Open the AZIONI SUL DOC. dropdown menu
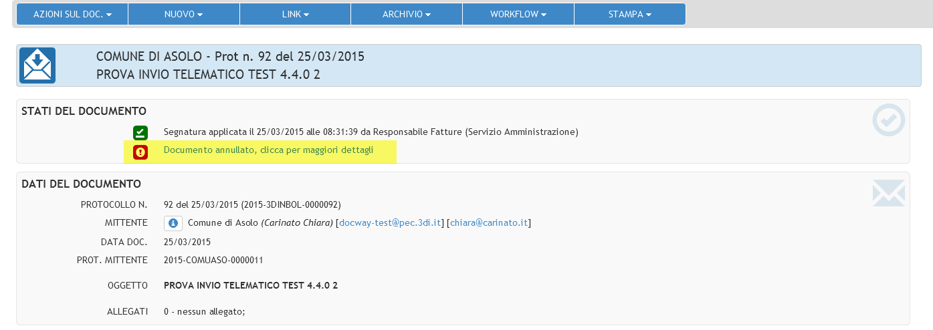Screen dimensions: 933x330 [72, 14]
